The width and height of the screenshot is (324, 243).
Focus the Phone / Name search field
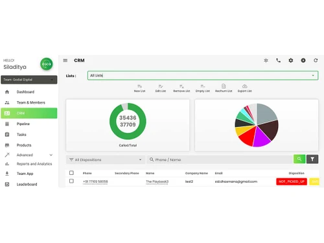click(220, 159)
